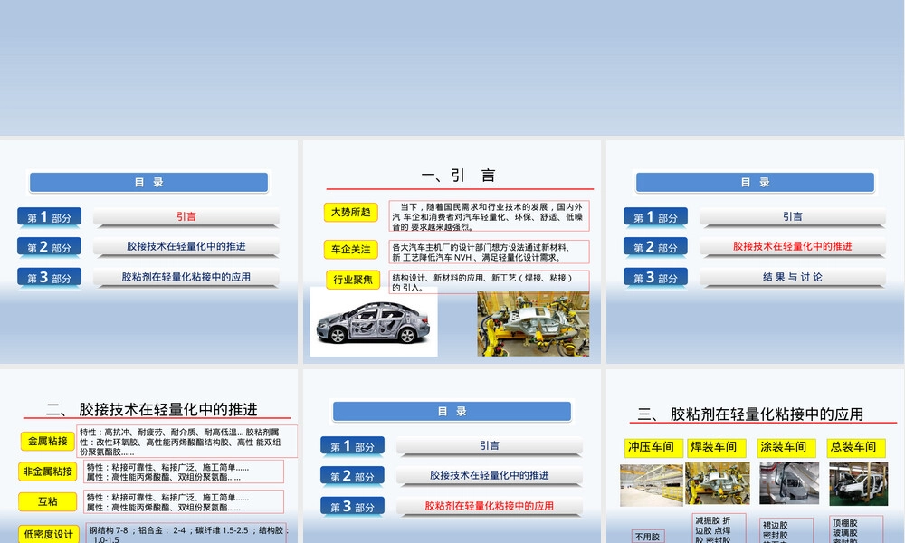Click 目录 header above red 胶粘剂在轻量化粘接中的应用
905x543 pixels.
(452, 412)
